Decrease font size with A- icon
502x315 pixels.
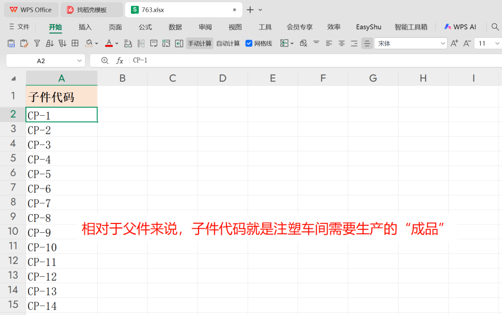[x=467, y=43]
